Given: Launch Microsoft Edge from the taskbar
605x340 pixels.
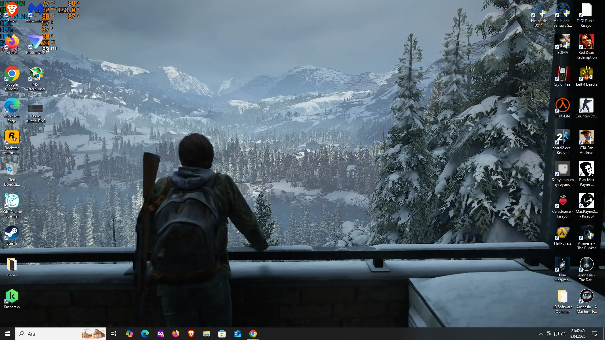Looking at the screenshot, I should point(145,334).
